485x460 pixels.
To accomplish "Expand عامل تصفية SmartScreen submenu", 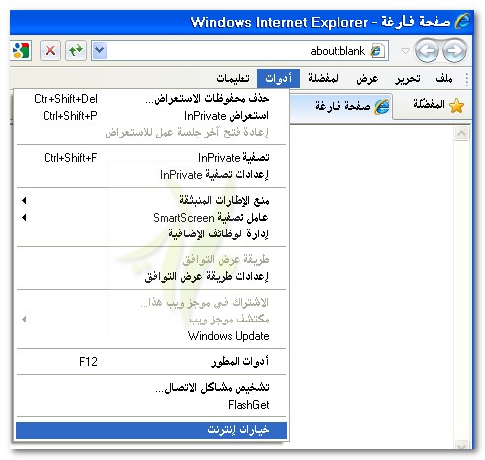I will [151, 218].
